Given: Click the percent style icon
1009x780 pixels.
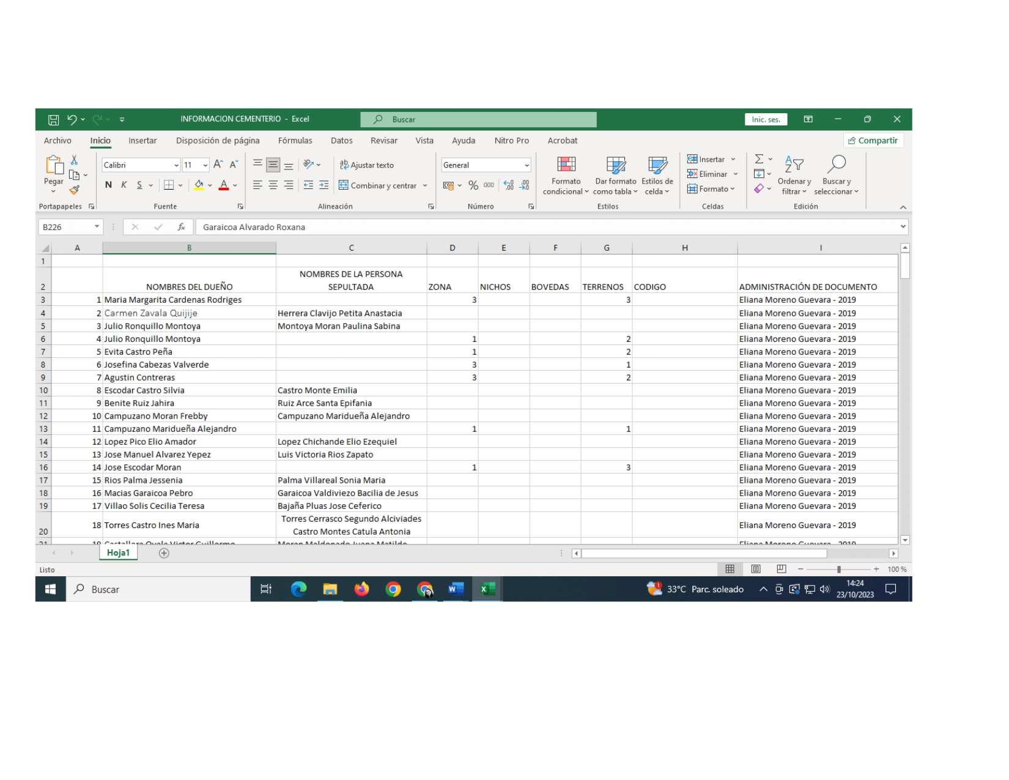Looking at the screenshot, I should [473, 185].
